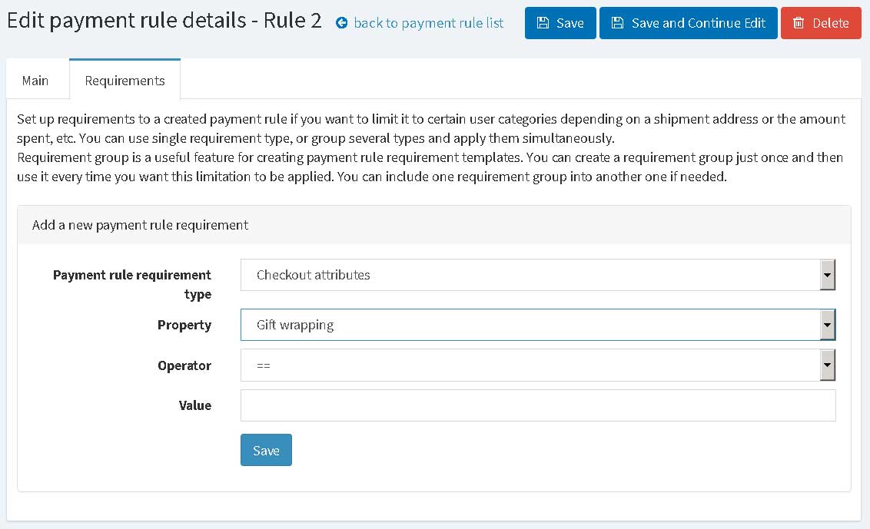This screenshot has height=529, width=870.
Task: Click the Save button below Value field
Action: (x=266, y=450)
